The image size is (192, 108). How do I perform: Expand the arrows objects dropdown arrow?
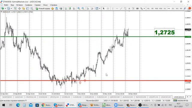144,8
